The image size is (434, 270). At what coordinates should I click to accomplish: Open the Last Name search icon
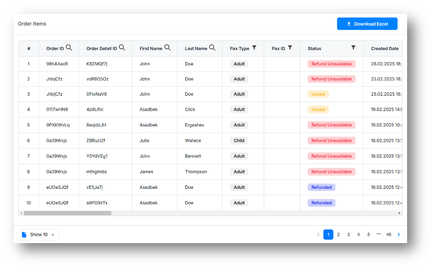point(212,48)
